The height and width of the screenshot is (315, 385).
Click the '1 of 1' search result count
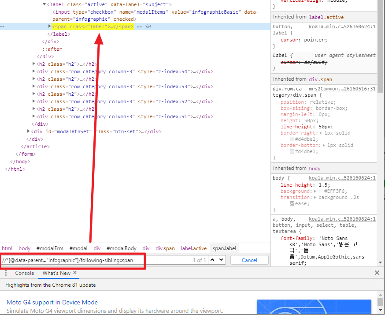(199, 260)
